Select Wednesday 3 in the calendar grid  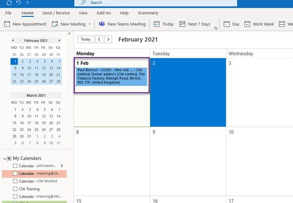pyautogui.click(x=260, y=92)
